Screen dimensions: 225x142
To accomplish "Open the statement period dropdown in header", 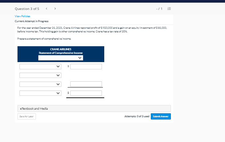I will [x=61, y=58].
